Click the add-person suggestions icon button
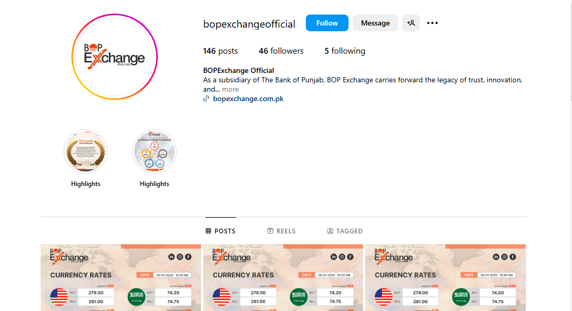 (411, 23)
